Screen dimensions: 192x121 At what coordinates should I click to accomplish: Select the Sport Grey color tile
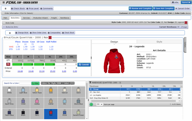9,103
